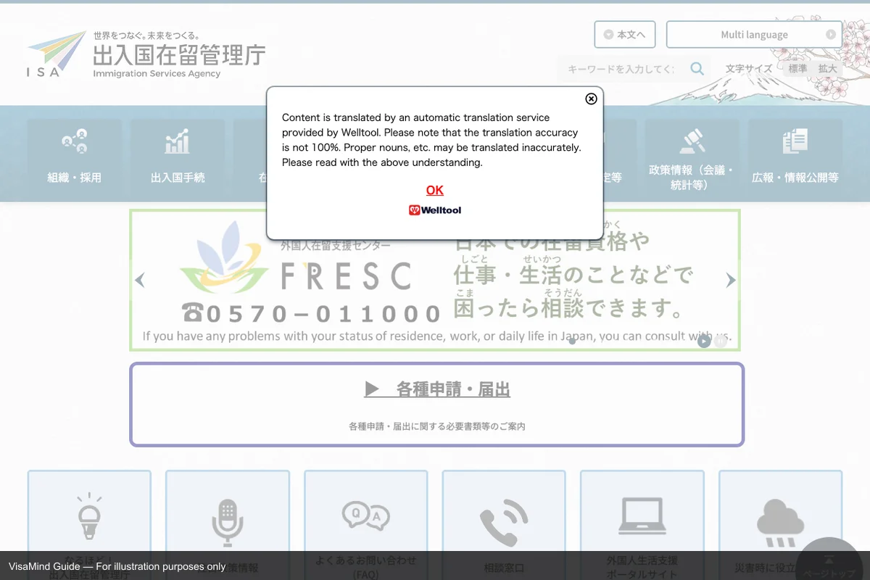The width and height of the screenshot is (870, 580).
Task: Open the Multi language dropdown
Action: tap(754, 34)
